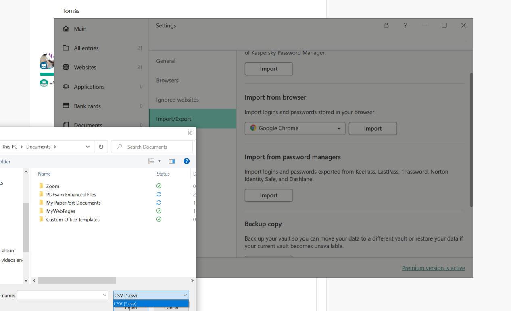Click Import button under Kaspersky Password Manager text
Screen dimensions: 511x311
(x=269, y=69)
